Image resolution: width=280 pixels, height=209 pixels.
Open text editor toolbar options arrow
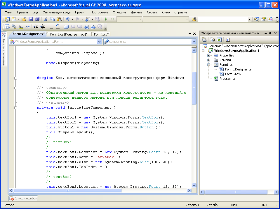[x=105, y=28]
